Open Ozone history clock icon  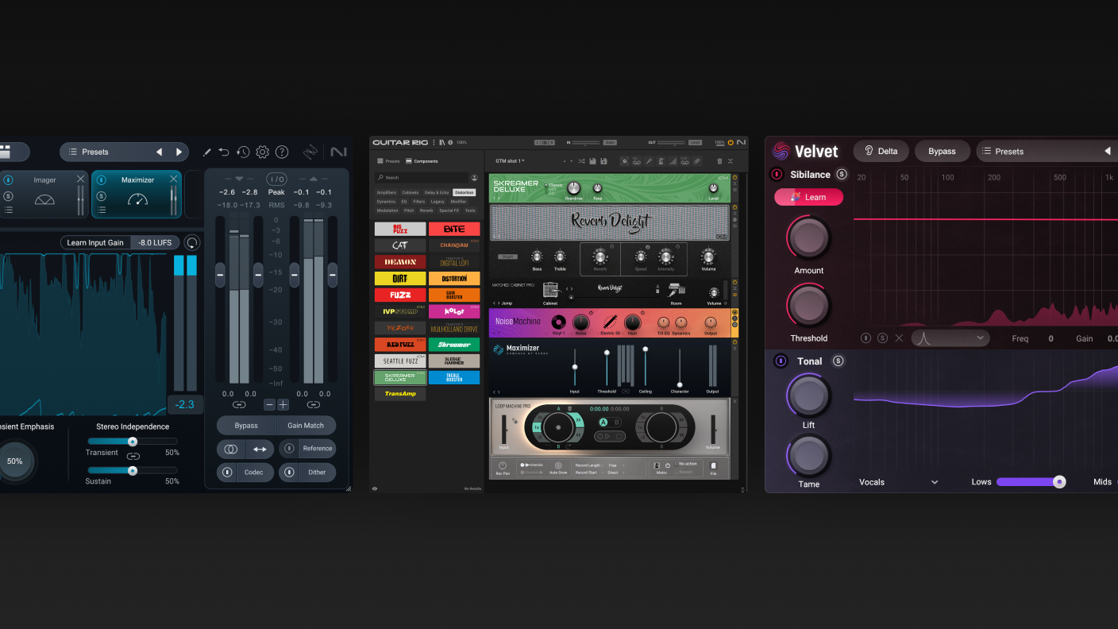(243, 152)
